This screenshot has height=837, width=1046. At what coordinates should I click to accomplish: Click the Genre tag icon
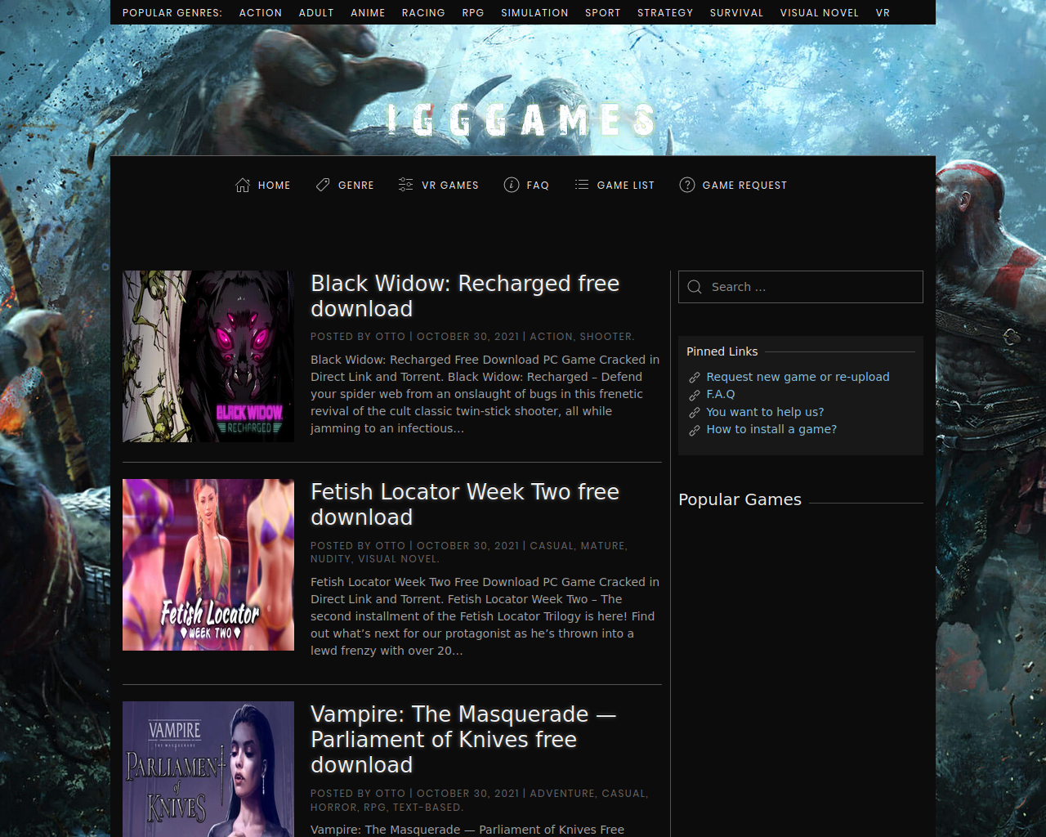point(323,185)
